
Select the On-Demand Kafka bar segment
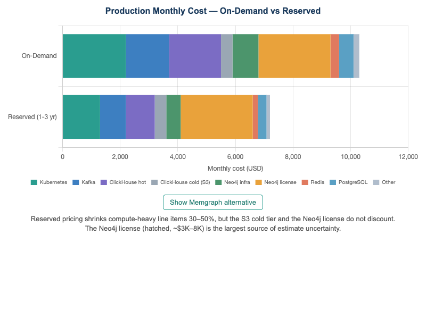coord(148,56)
